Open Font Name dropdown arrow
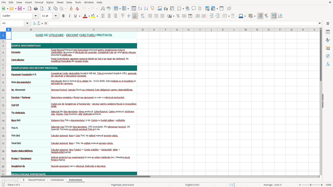 36,16
